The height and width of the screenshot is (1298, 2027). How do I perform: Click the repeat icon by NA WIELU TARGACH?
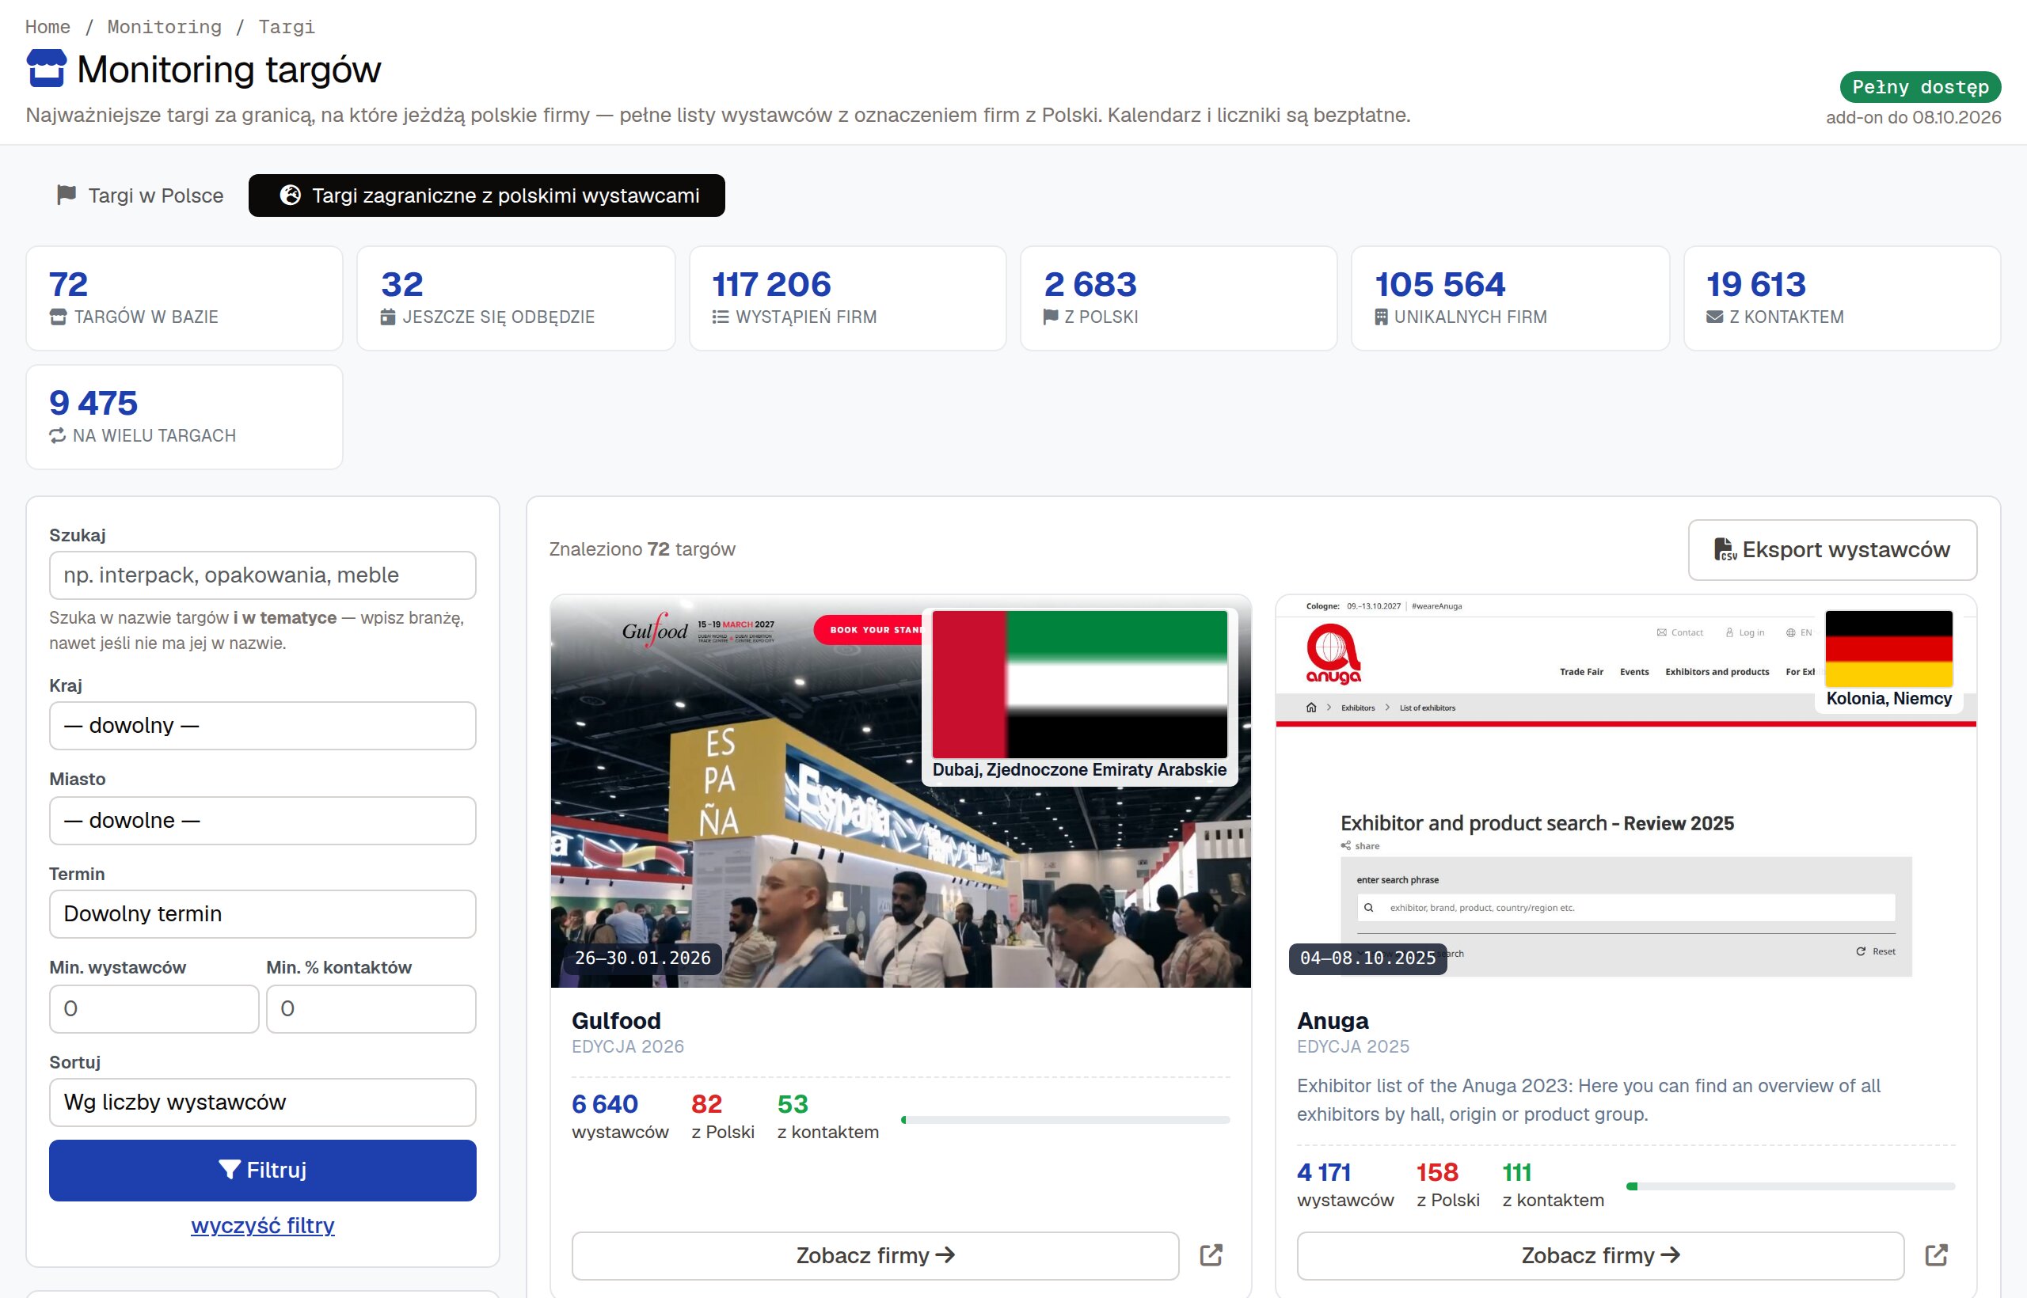pos(57,436)
